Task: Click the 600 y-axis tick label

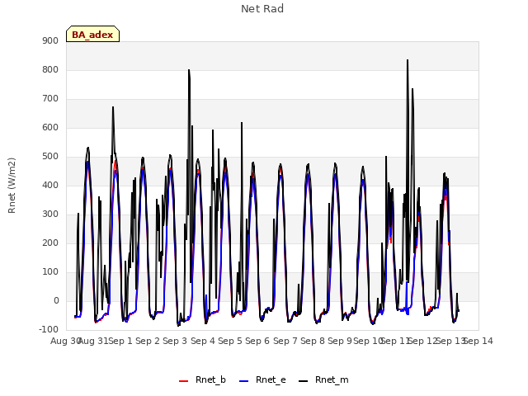Action: pyautogui.click(x=50, y=128)
